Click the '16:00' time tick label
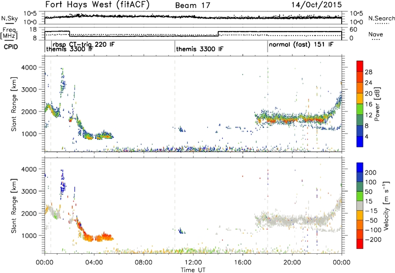 tap(242, 263)
